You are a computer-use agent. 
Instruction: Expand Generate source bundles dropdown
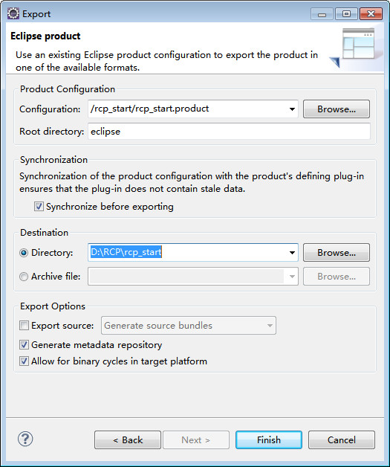[270, 325]
